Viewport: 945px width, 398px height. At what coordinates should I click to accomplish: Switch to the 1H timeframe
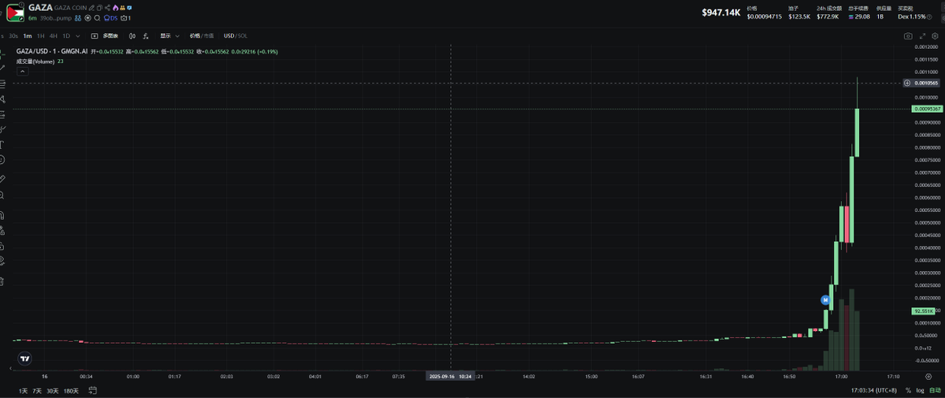[x=40, y=35]
